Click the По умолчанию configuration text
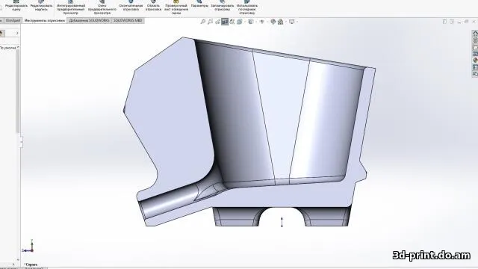The width and height of the screenshot is (478, 269). [8, 48]
